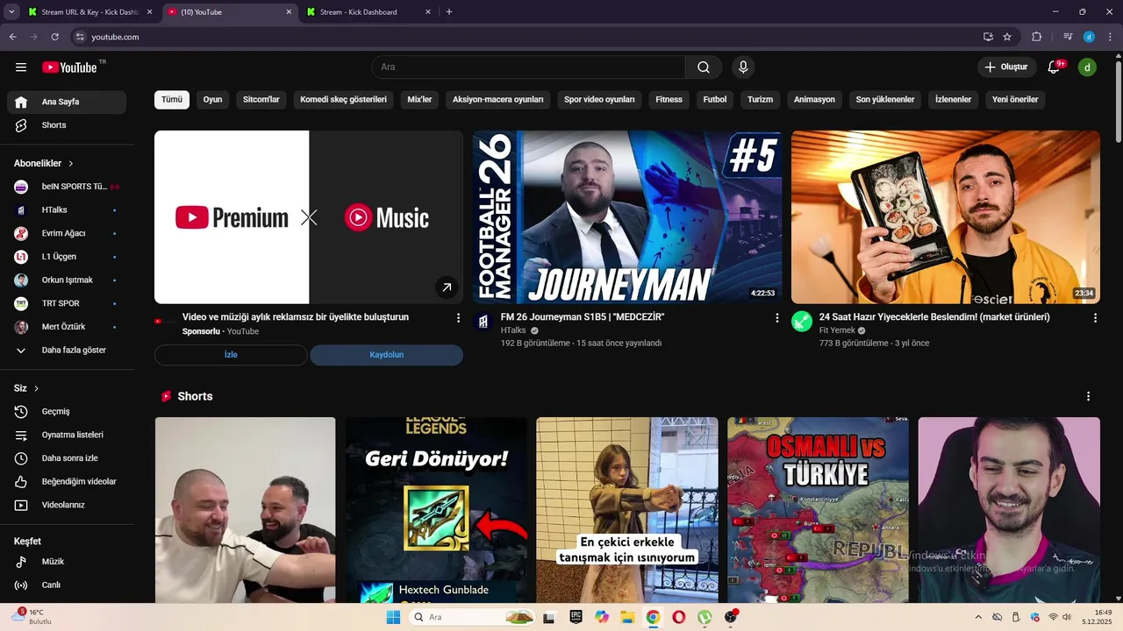This screenshot has width=1123, height=631.
Task: Select the Turizm filter chip
Action: [760, 100]
